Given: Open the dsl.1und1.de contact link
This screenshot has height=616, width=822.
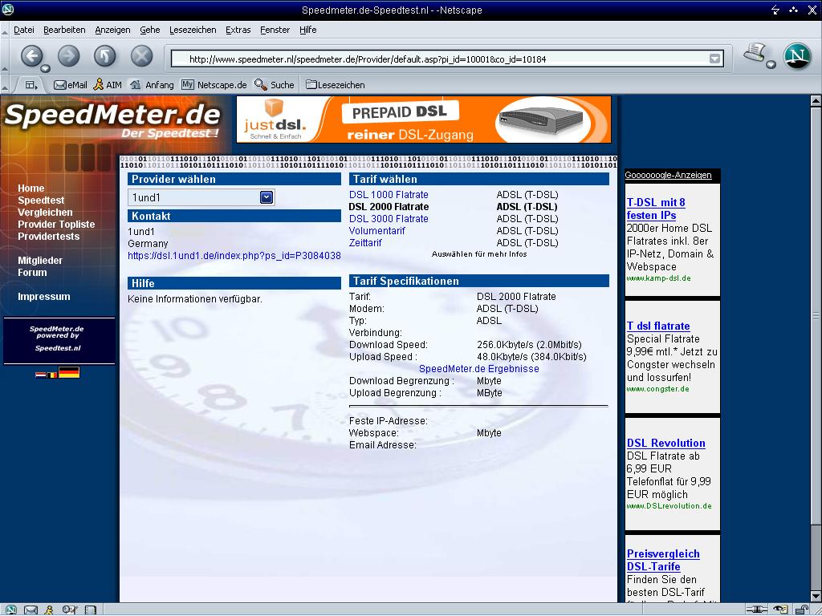Looking at the screenshot, I should point(234,256).
